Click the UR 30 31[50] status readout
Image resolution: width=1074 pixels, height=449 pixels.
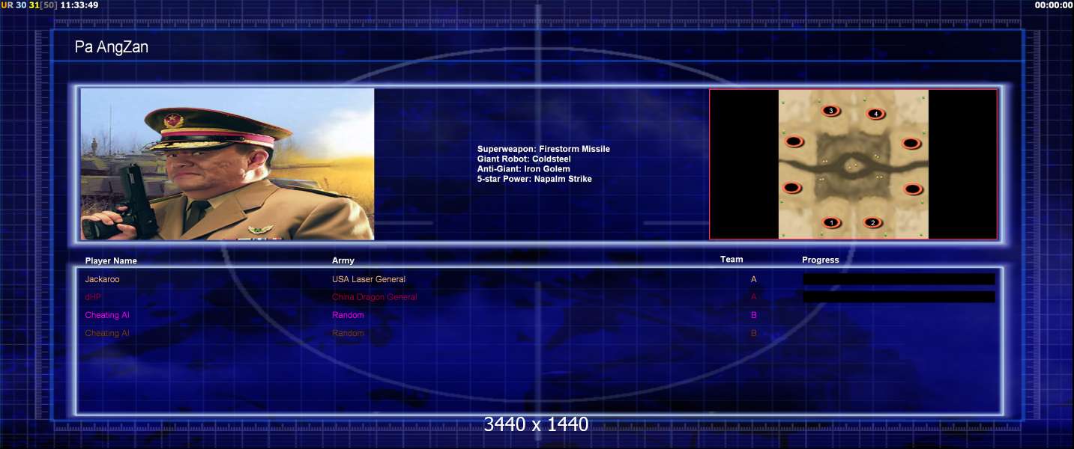[x=29, y=5]
